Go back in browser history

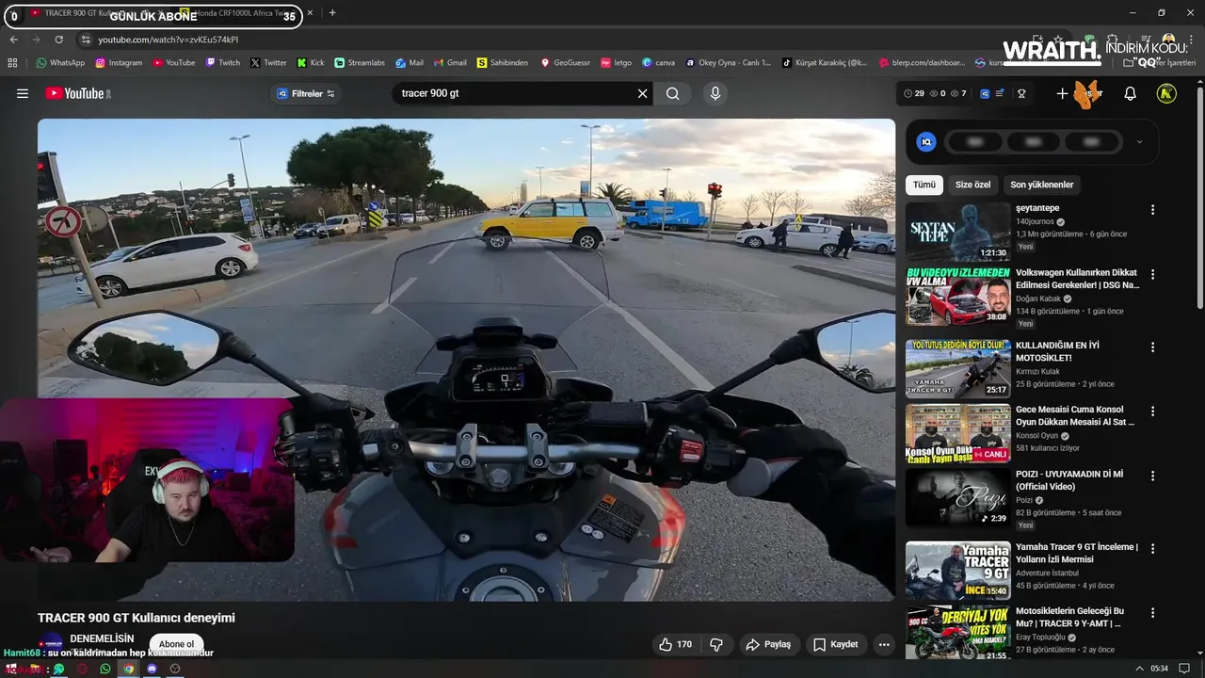pos(13,40)
